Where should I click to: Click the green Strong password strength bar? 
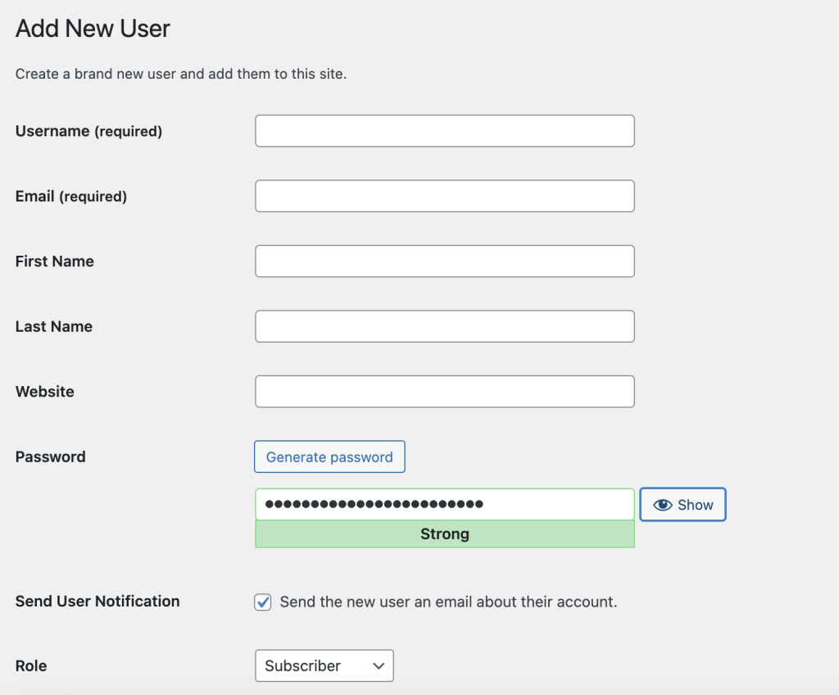click(x=444, y=534)
